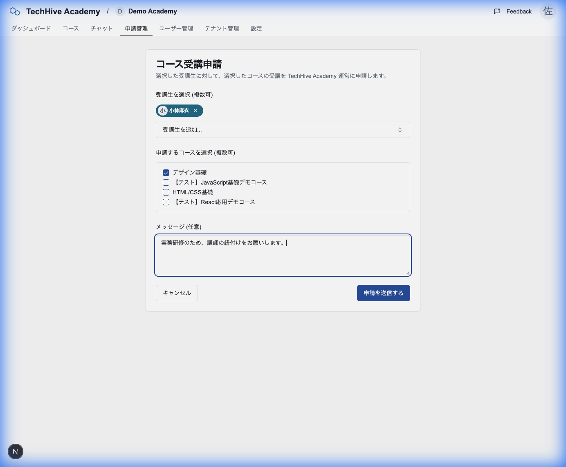Click the Demo Academy D badge icon

click(120, 11)
